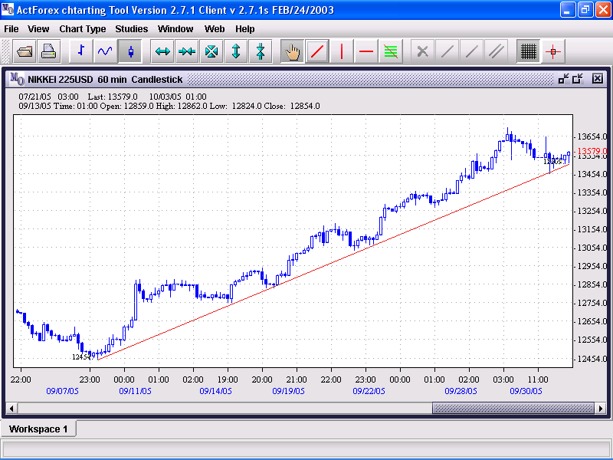The height and width of the screenshot is (460, 613).
Task: Expand chart horizontally with double-arrow icon
Action: click(162, 52)
